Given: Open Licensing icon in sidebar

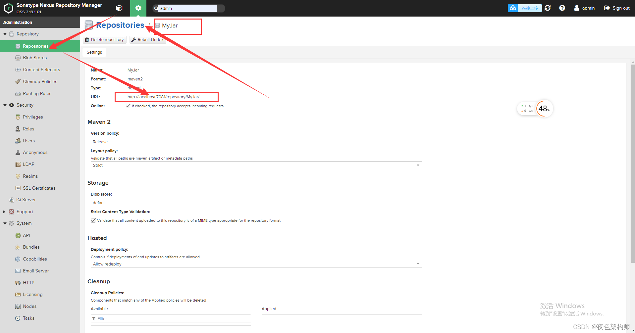Looking at the screenshot, I should [18, 295].
